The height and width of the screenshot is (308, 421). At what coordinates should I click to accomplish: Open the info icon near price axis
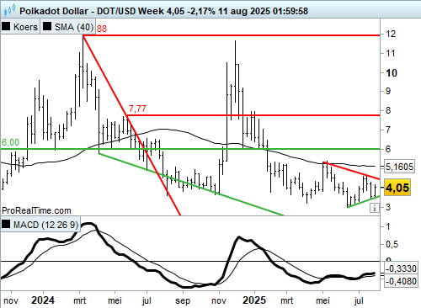point(375,208)
